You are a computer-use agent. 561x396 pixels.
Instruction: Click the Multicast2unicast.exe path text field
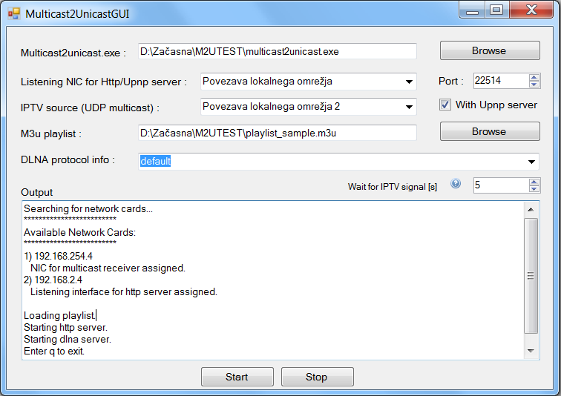pyautogui.click(x=278, y=51)
